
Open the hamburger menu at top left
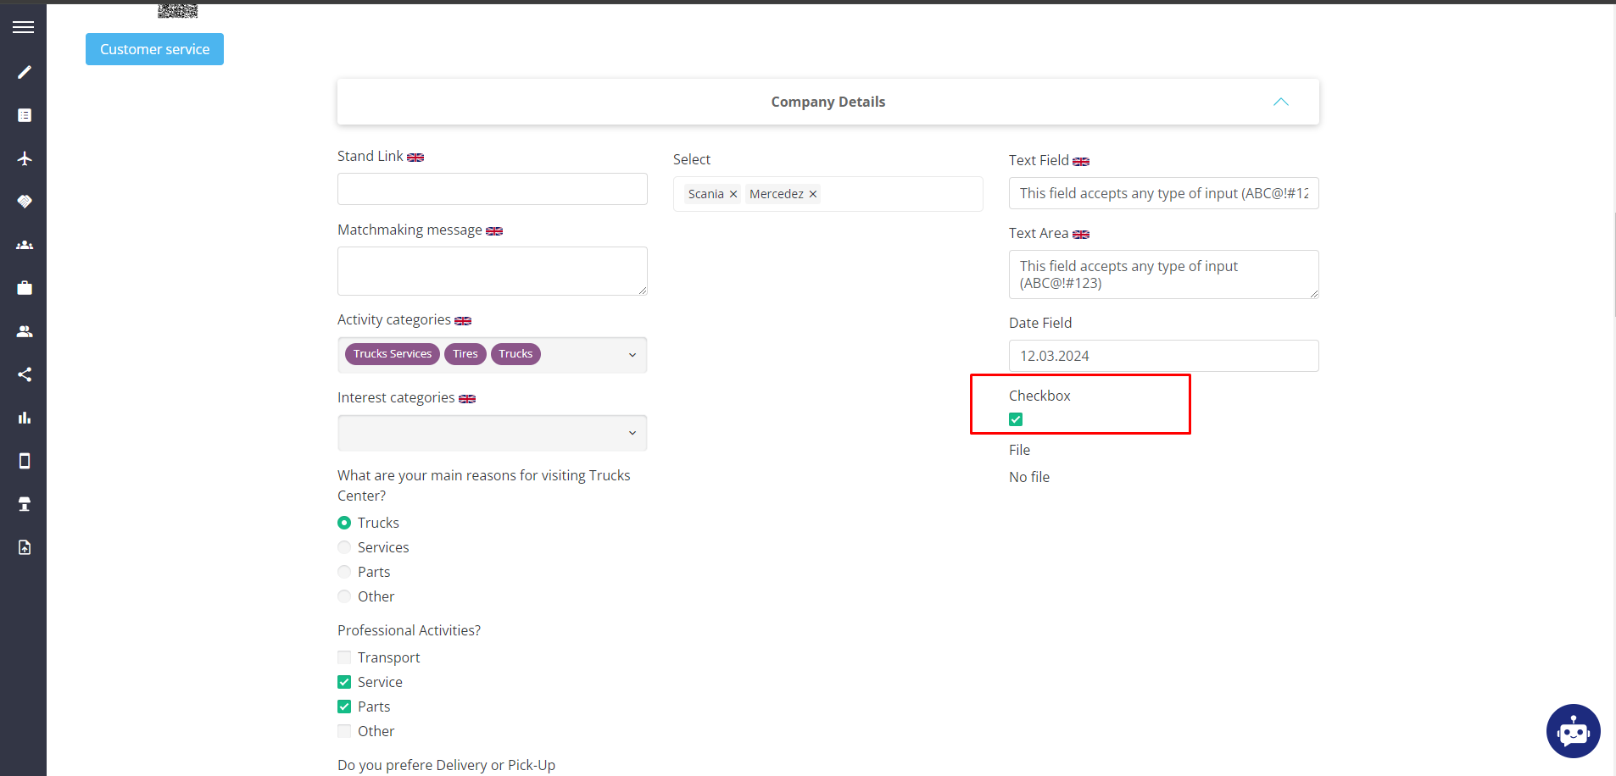pos(23,26)
